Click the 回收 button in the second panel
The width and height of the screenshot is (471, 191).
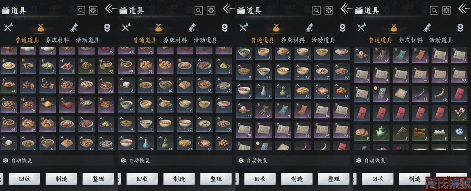tap(142, 179)
